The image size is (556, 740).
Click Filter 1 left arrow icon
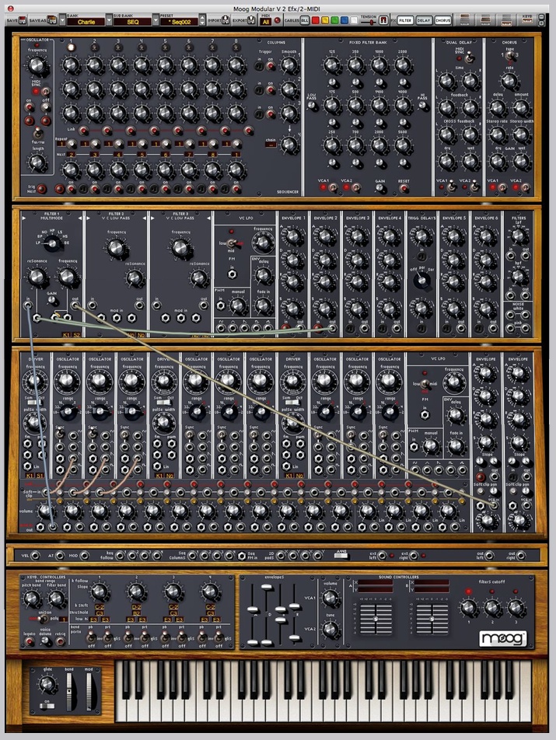(x=25, y=218)
